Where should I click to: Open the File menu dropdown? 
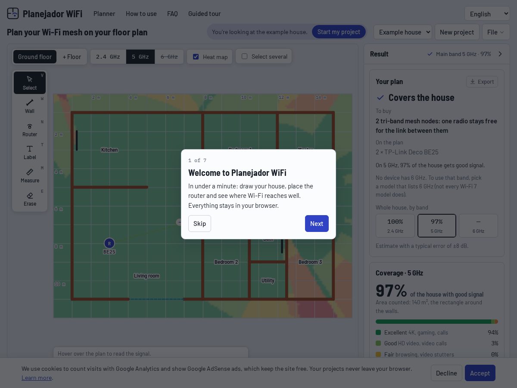coord(496,32)
